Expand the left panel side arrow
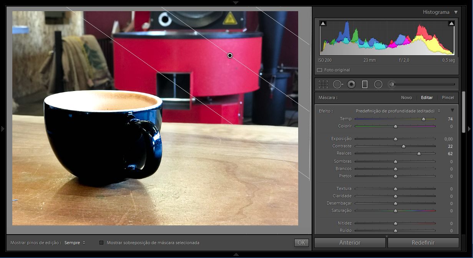The height and width of the screenshot is (258, 473). 3,129
